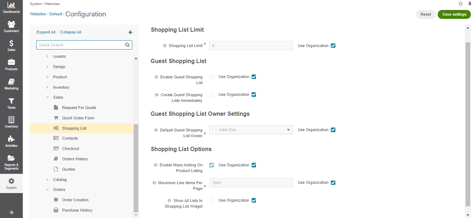Click info icon for Enable Mass Adding
The image size is (473, 218).
156,165
